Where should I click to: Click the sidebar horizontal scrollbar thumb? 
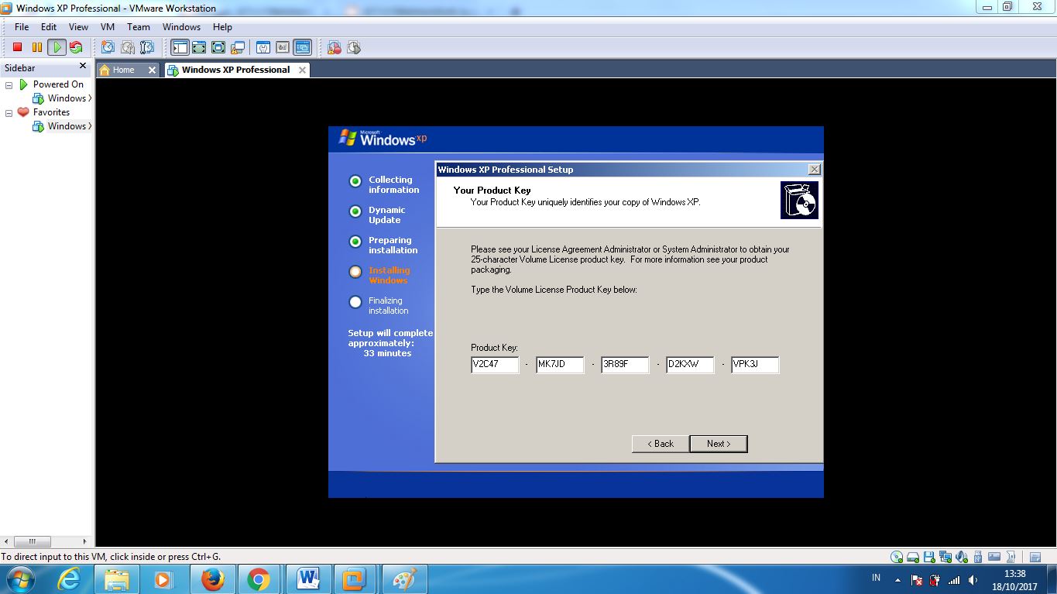point(33,541)
